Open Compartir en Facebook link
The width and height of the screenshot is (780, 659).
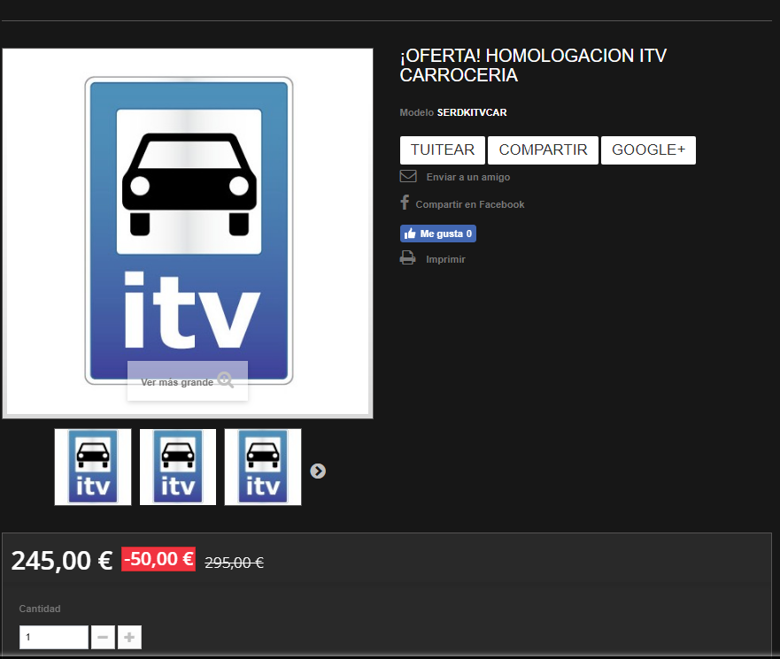point(469,204)
